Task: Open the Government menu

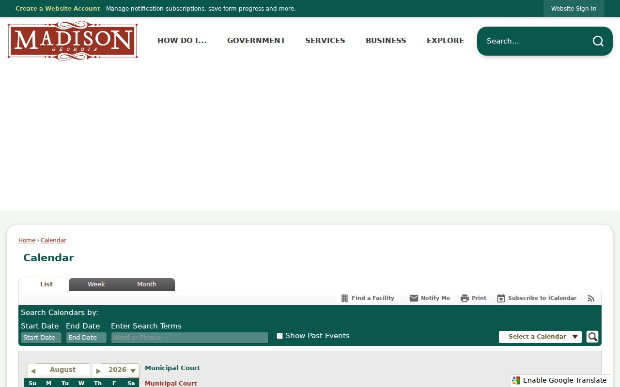Action: [x=256, y=41]
